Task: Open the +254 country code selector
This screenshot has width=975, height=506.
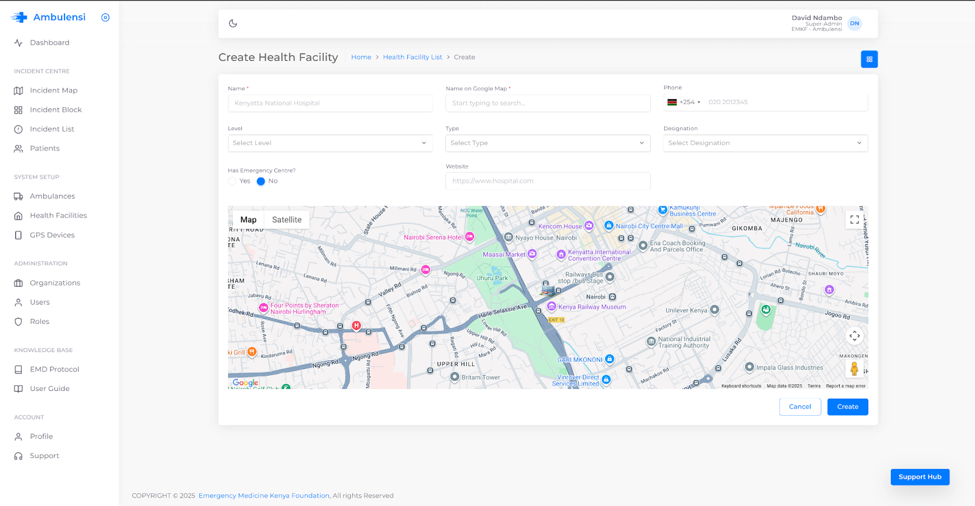Action: click(x=684, y=102)
